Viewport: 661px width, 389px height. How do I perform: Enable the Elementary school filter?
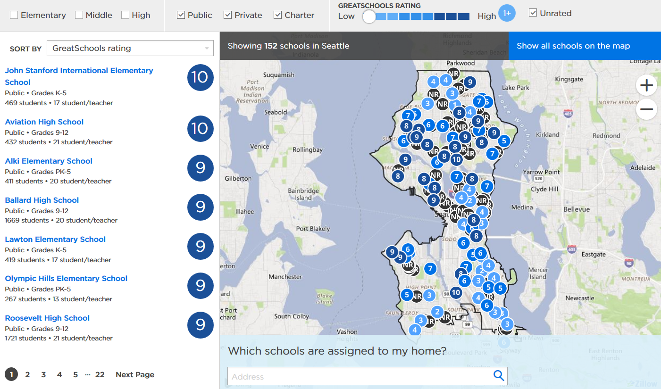[14, 15]
